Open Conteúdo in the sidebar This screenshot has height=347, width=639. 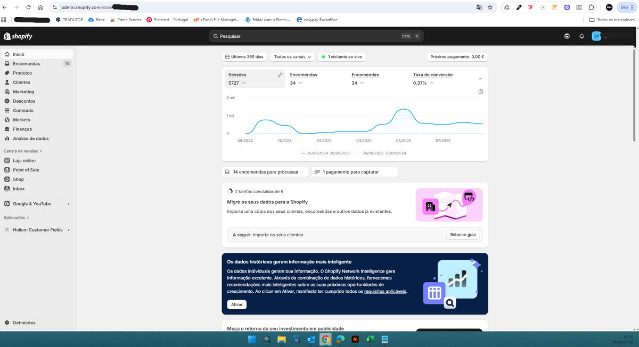coord(23,111)
